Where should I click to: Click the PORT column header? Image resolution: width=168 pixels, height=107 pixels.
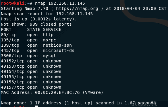(x=6, y=30)
